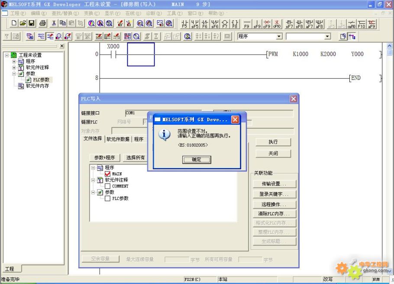Open the 变换 menu
This screenshot has height=284, width=394.
pyautogui.click(x=92, y=13)
